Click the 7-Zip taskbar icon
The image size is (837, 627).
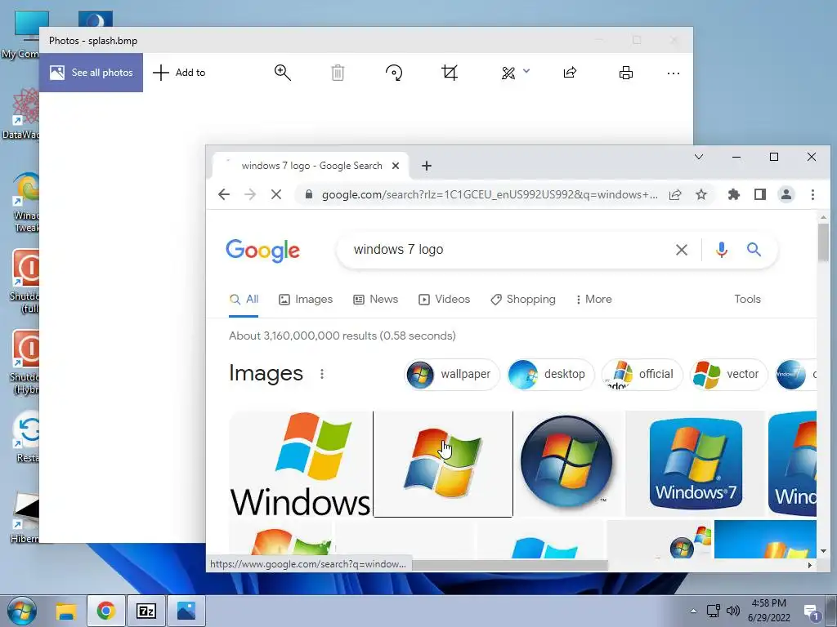[146, 611]
